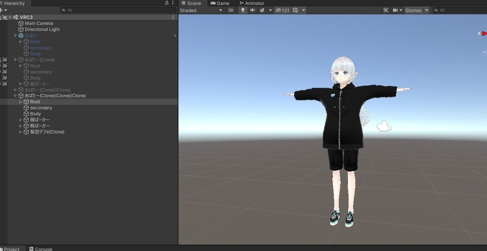This screenshot has width=487, height=251.
Task: Click the VRC3 scene header
Action: pos(24,17)
